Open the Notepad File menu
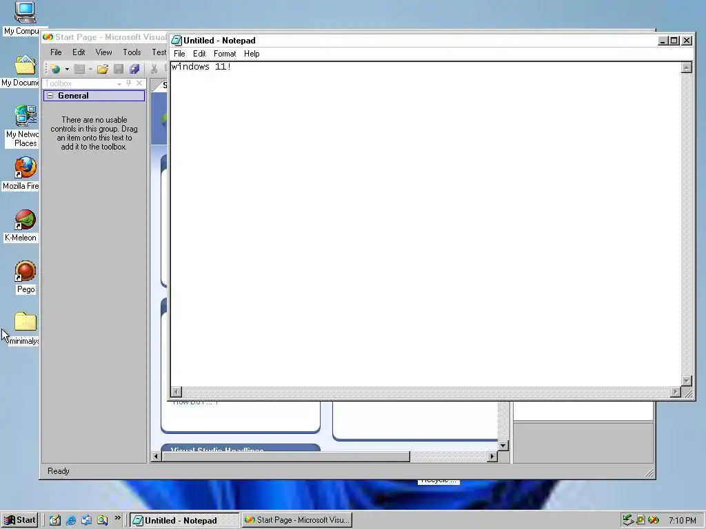 [x=179, y=54]
